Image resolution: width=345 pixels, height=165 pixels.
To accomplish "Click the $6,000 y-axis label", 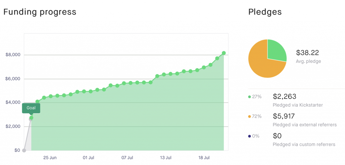I will (13, 79).
